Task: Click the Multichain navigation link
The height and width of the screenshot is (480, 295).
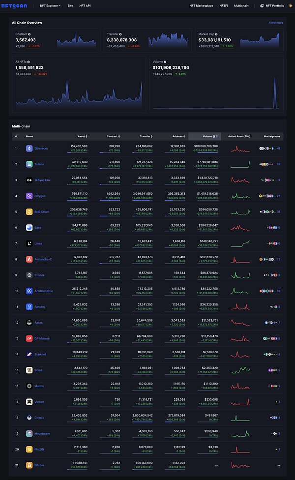Action: point(241,5)
